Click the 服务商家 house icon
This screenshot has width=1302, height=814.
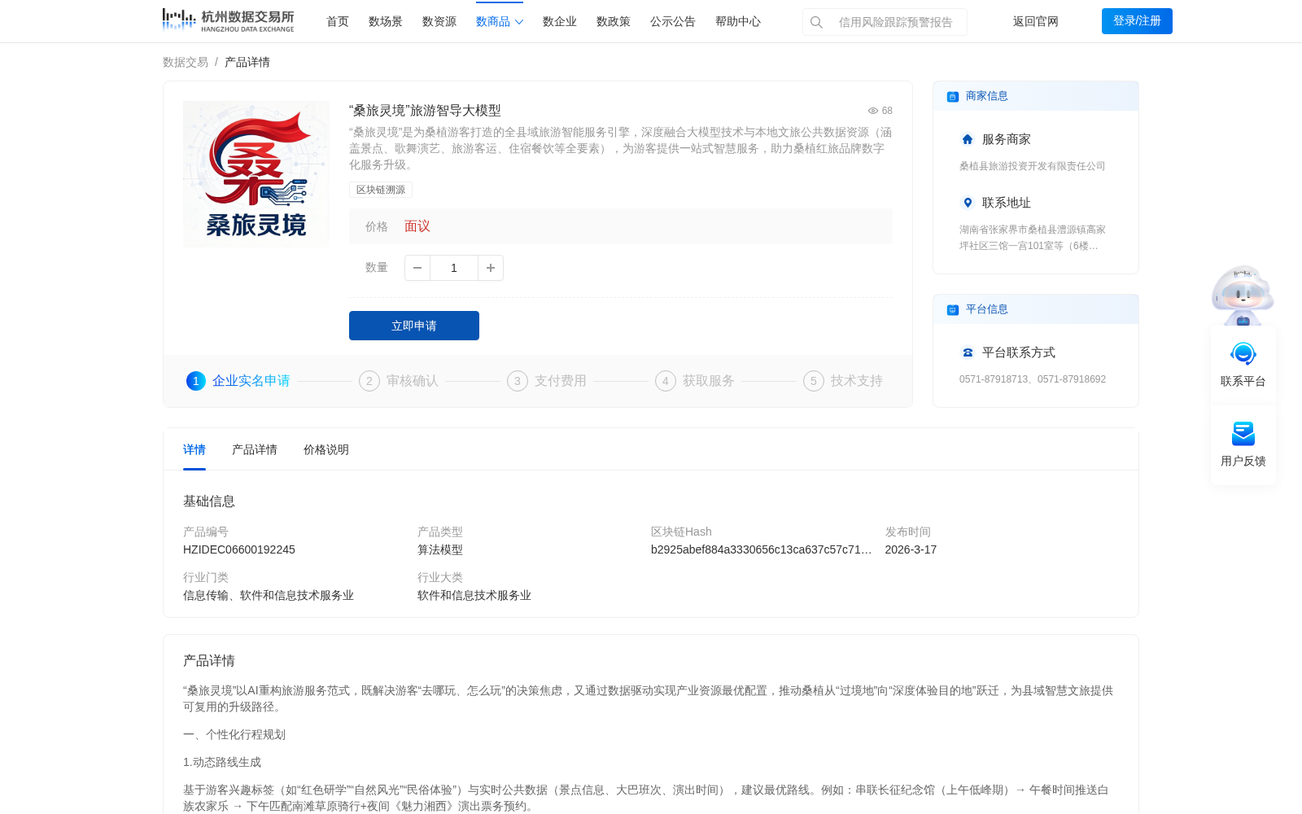coord(968,139)
